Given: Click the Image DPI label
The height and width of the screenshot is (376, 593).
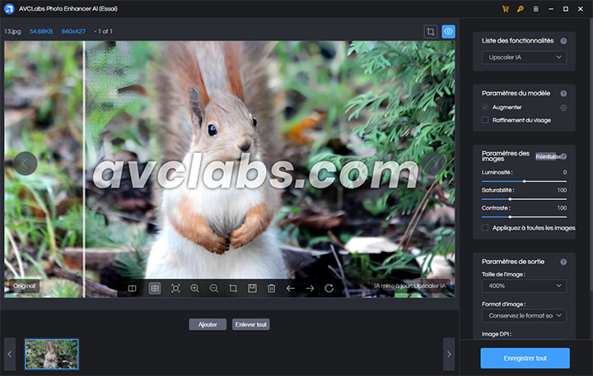Looking at the screenshot, I should [496, 334].
